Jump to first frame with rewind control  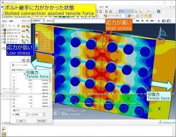click(x=138, y=21)
